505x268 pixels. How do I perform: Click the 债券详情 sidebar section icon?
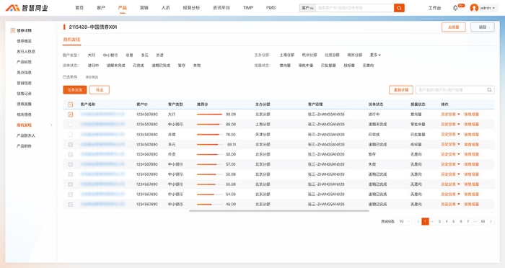pos(13,30)
